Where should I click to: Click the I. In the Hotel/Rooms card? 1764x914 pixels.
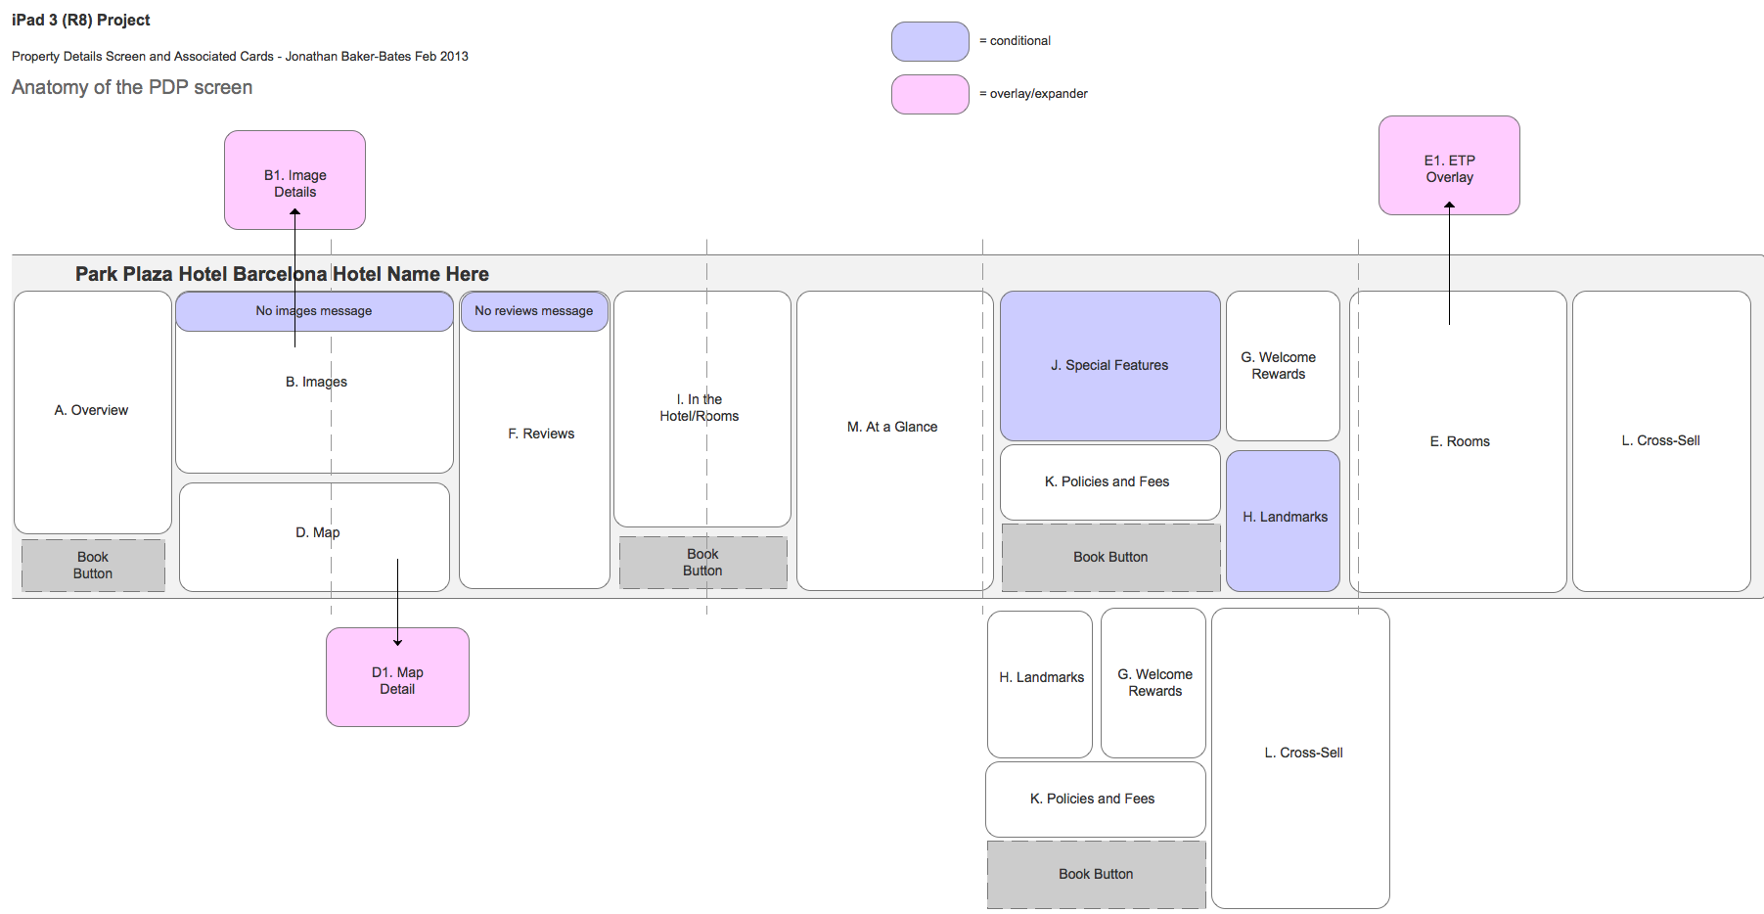click(x=701, y=409)
